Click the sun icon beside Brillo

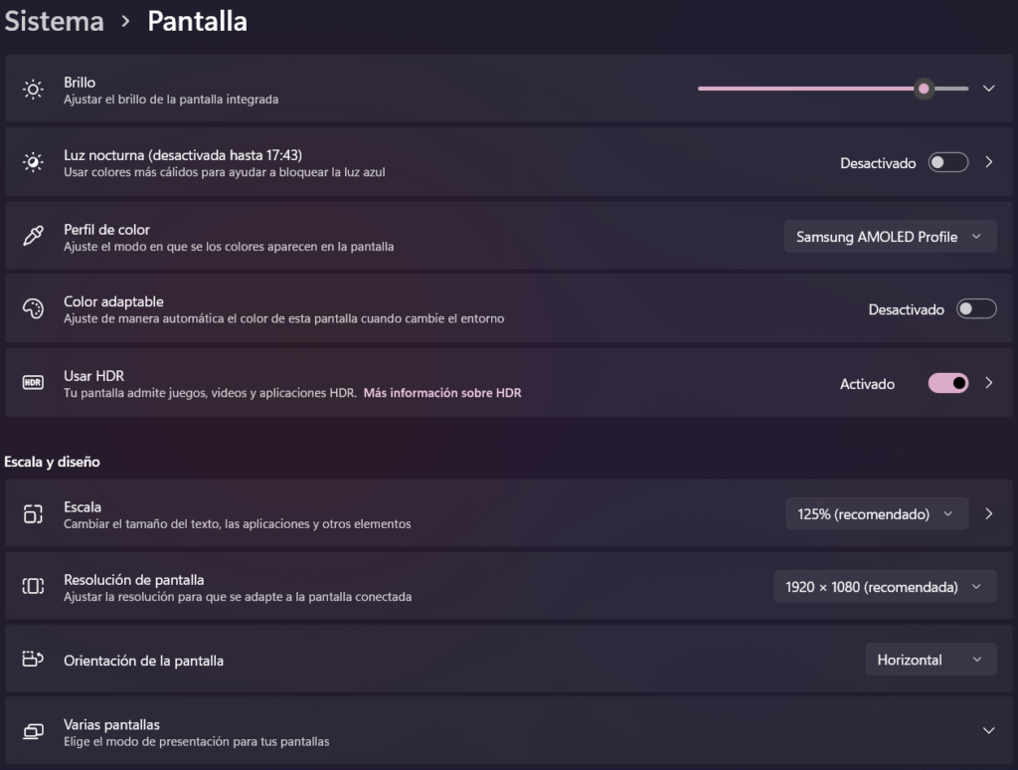(x=34, y=90)
